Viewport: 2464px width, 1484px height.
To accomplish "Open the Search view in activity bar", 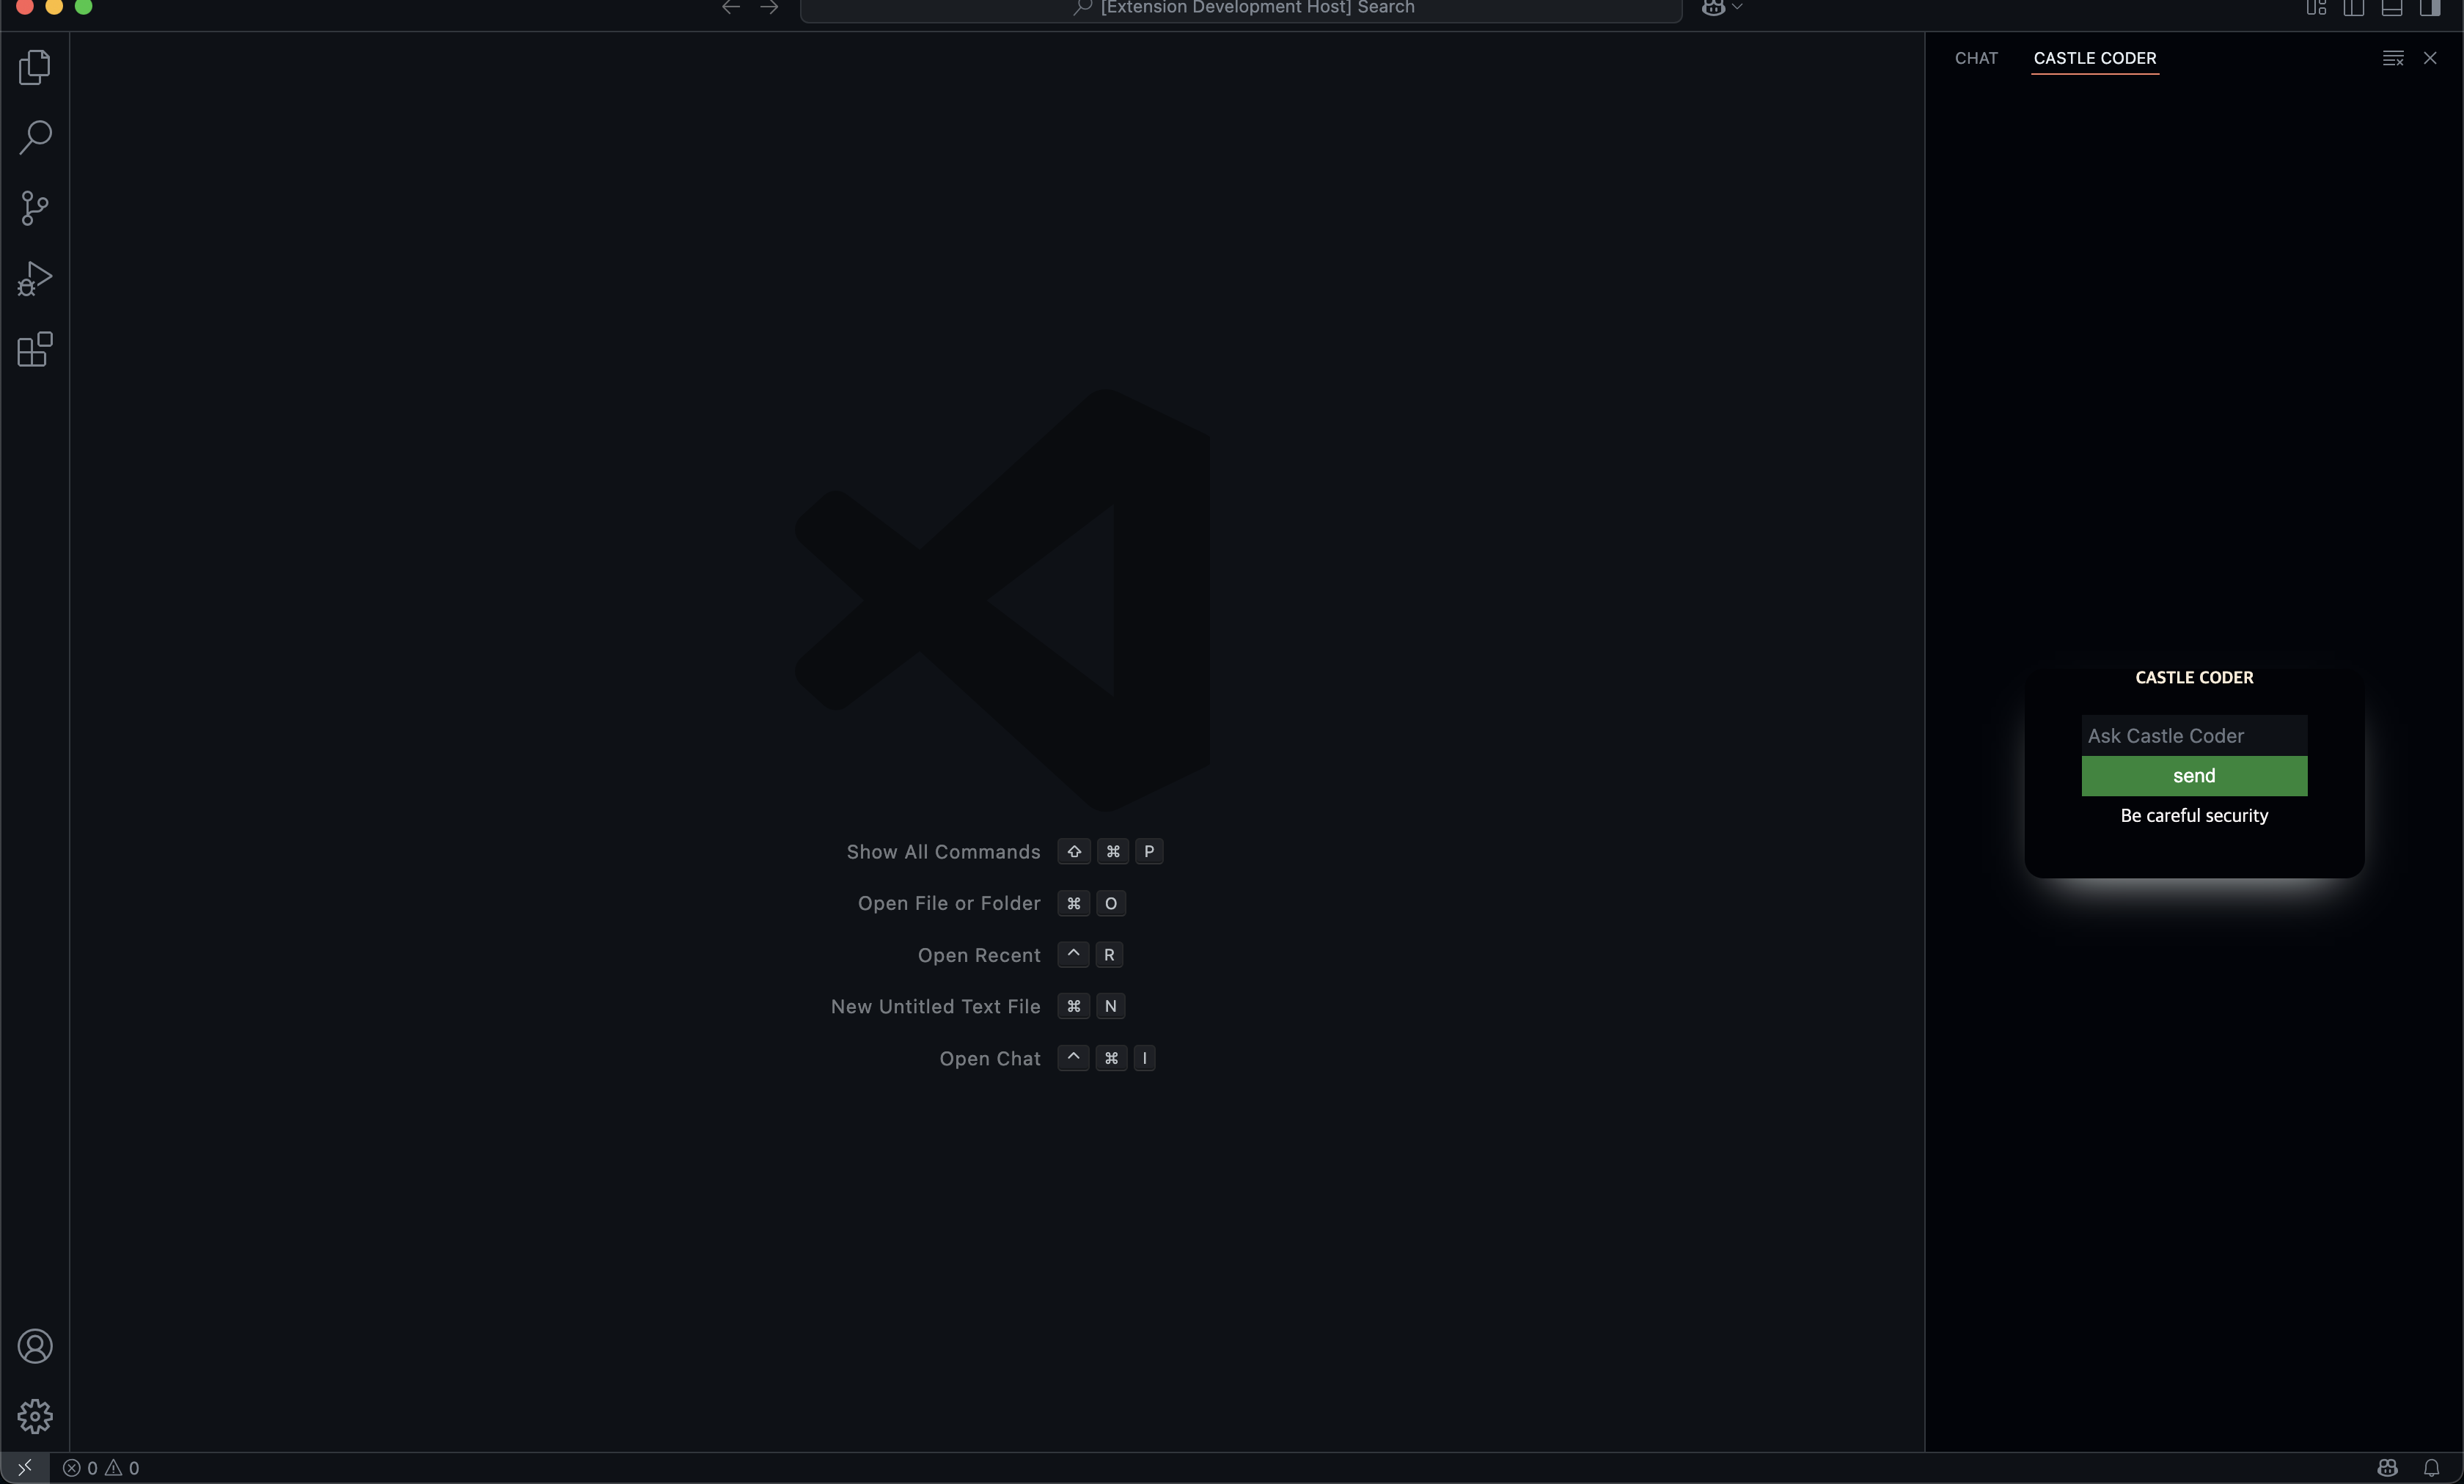I will click(x=35, y=137).
